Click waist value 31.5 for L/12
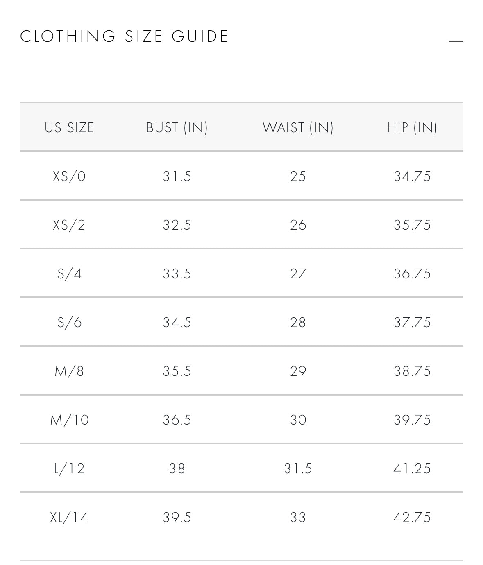Viewport: 483px width, 565px height. point(298,468)
